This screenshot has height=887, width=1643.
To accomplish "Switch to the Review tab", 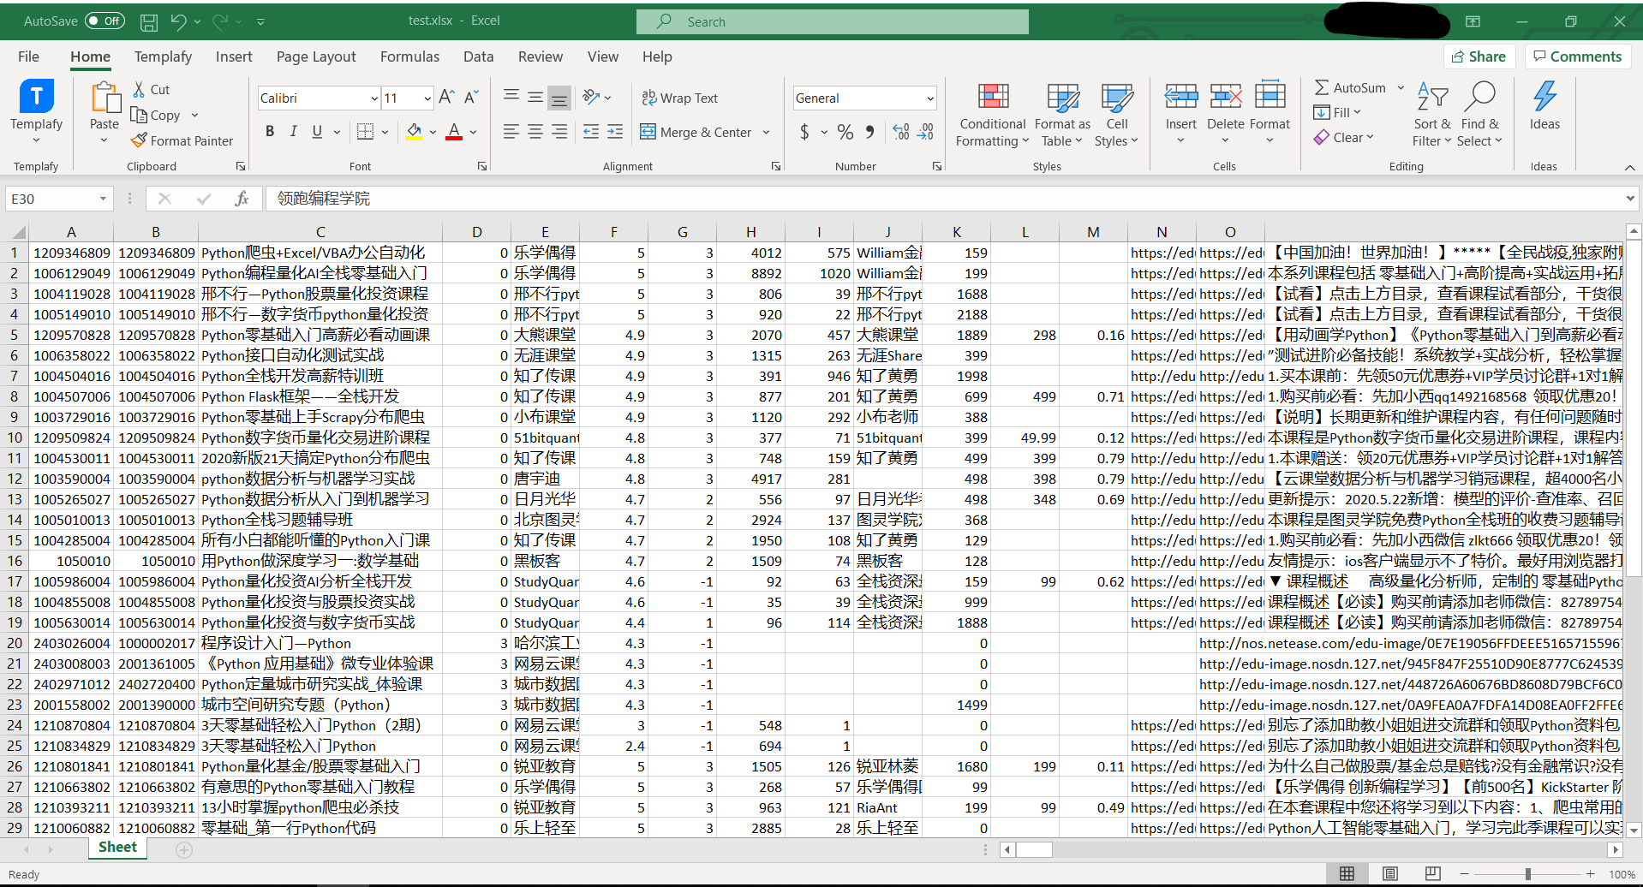I will click(x=541, y=57).
